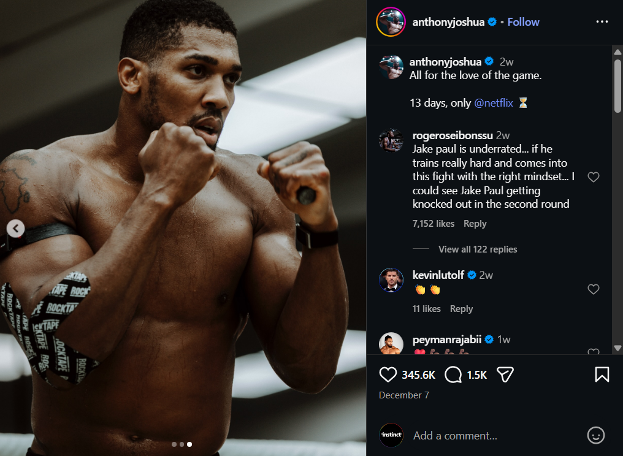Like kevinlutolf's comment

[593, 289]
